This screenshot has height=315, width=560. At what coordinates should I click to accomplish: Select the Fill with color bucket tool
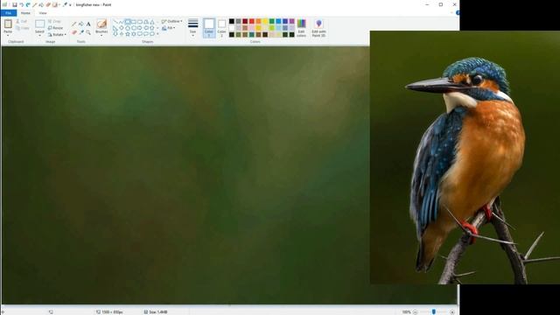coord(81,24)
